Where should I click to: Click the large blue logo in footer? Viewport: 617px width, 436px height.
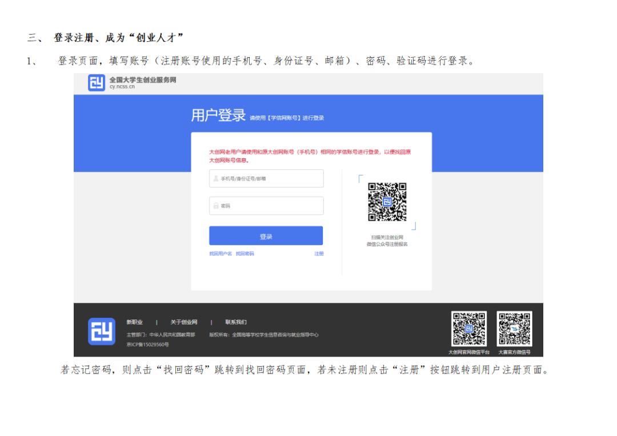point(102,331)
